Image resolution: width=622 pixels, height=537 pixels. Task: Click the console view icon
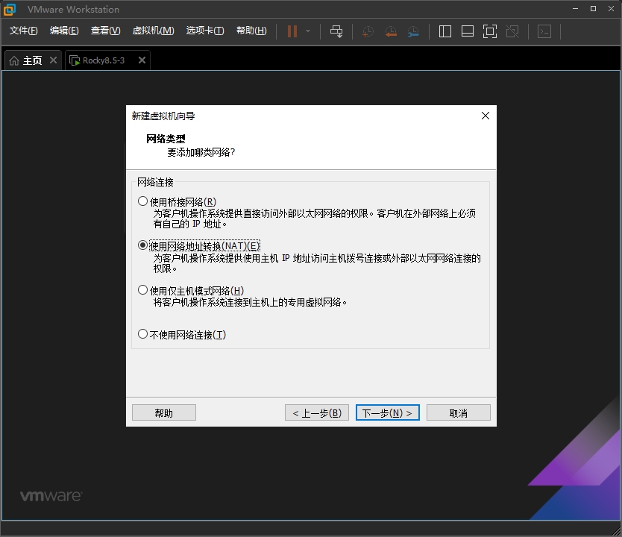544,31
